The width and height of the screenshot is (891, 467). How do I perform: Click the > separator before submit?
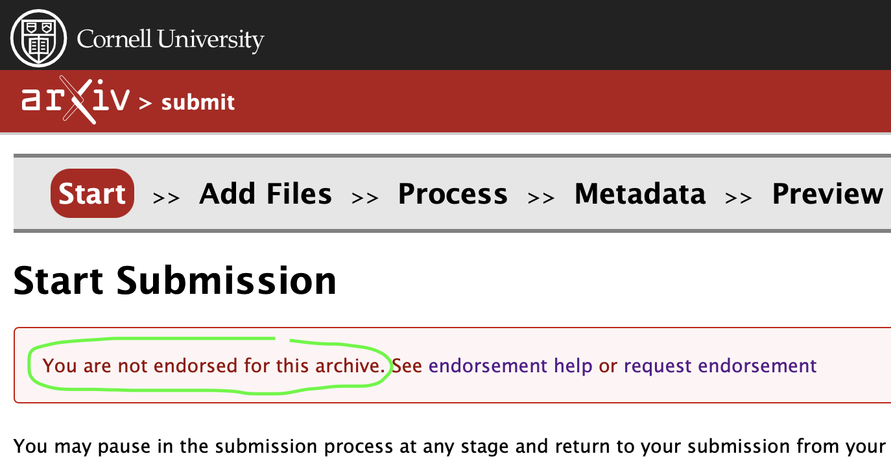click(146, 103)
